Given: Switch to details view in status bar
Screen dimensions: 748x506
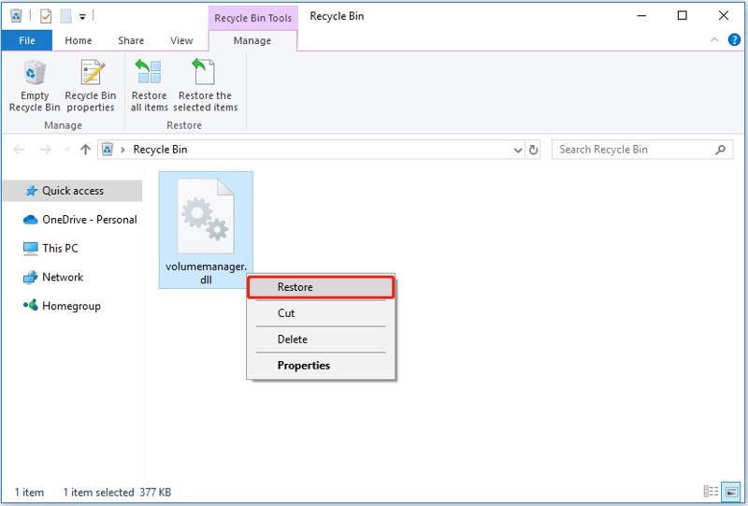Looking at the screenshot, I should point(712,492).
